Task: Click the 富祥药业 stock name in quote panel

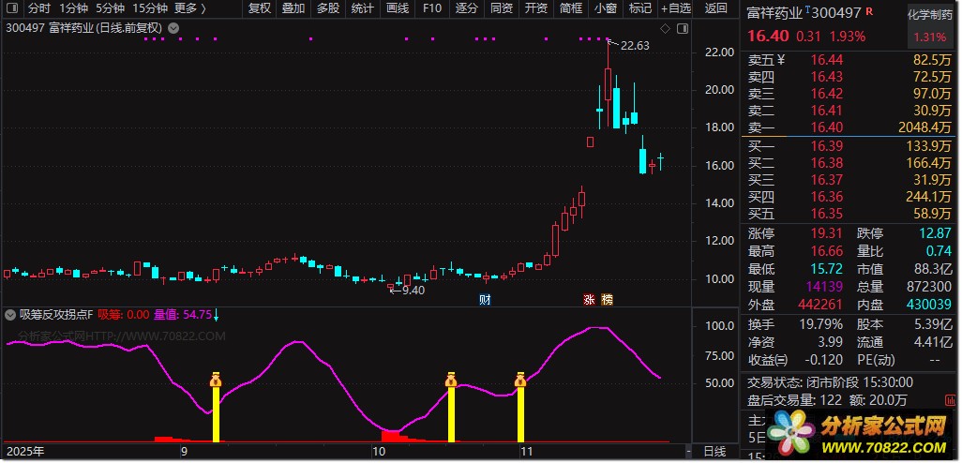Action: pyautogui.click(x=774, y=13)
